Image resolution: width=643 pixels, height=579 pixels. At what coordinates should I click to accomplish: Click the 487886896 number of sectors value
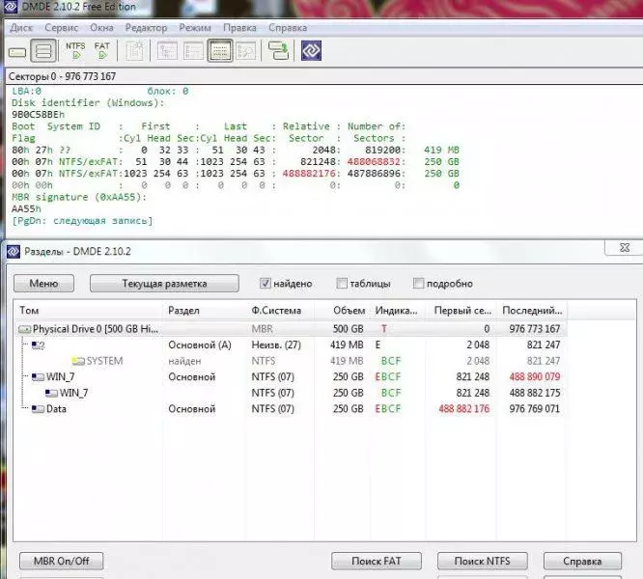[374, 174]
